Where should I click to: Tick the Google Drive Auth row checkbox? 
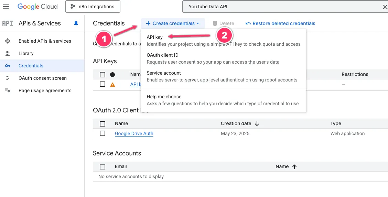103,133
